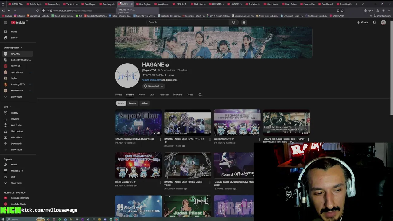The width and height of the screenshot is (393, 221).
Task: Open the notifications bell
Action: pos(374,22)
